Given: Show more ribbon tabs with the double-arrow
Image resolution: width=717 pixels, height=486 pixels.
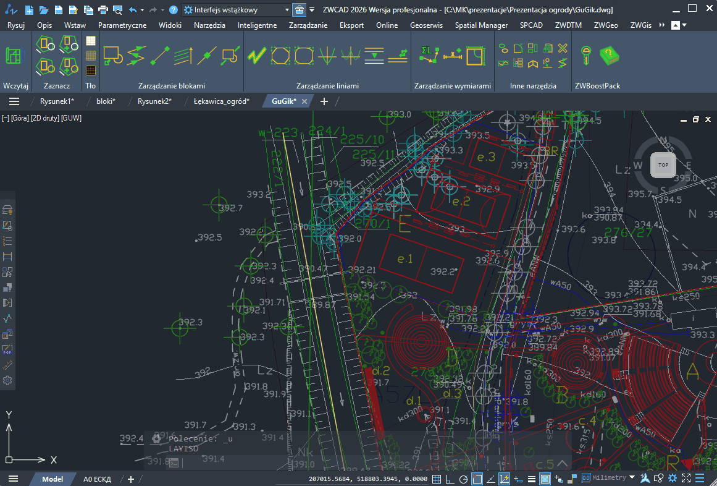Looking at the screenshot, I should point(661,25).
